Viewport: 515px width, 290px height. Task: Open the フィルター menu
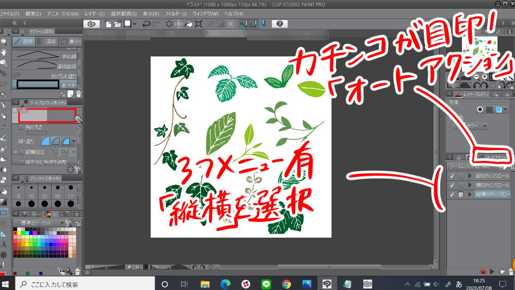pyautogui.click(x=176, y=14)
